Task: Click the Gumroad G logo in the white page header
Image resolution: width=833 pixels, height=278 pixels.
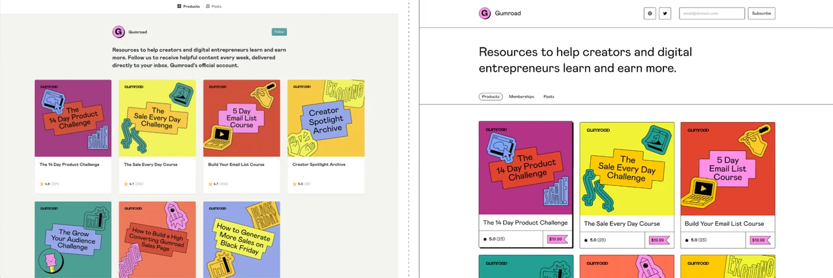Action: pos(485,13)
